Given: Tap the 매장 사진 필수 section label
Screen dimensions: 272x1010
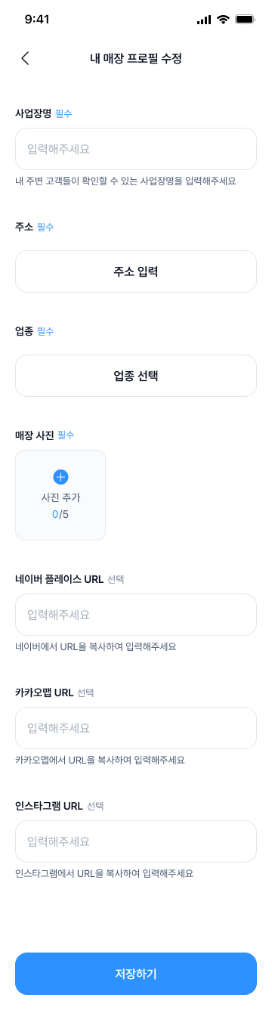Looking at the screenshot, I should (45, 435).
